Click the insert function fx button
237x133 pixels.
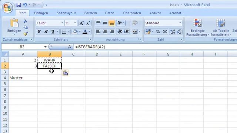pyautogui.click(x=69, y=47)
